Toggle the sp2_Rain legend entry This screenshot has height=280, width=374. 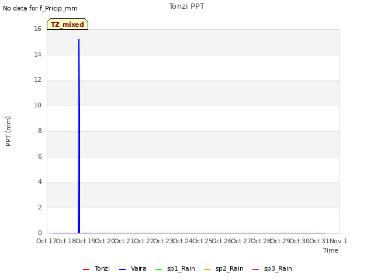[x=224, y=269]
